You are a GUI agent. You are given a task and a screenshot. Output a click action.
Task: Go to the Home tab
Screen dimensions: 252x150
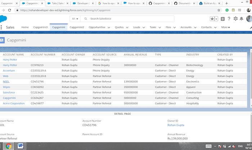pyautogui.click(x=25, y=27)
